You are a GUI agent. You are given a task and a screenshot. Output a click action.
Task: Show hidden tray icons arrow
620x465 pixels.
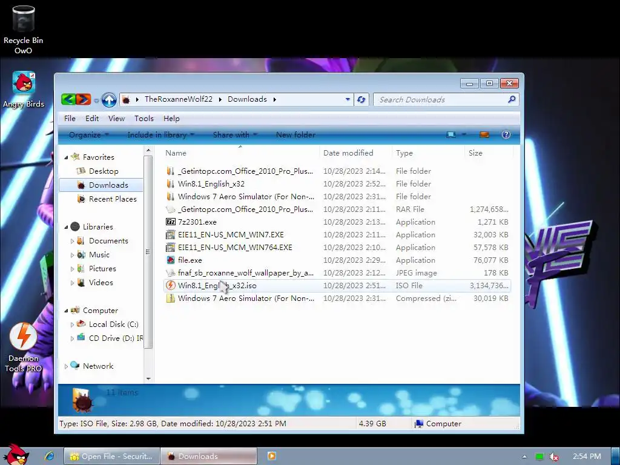[524, 457]
